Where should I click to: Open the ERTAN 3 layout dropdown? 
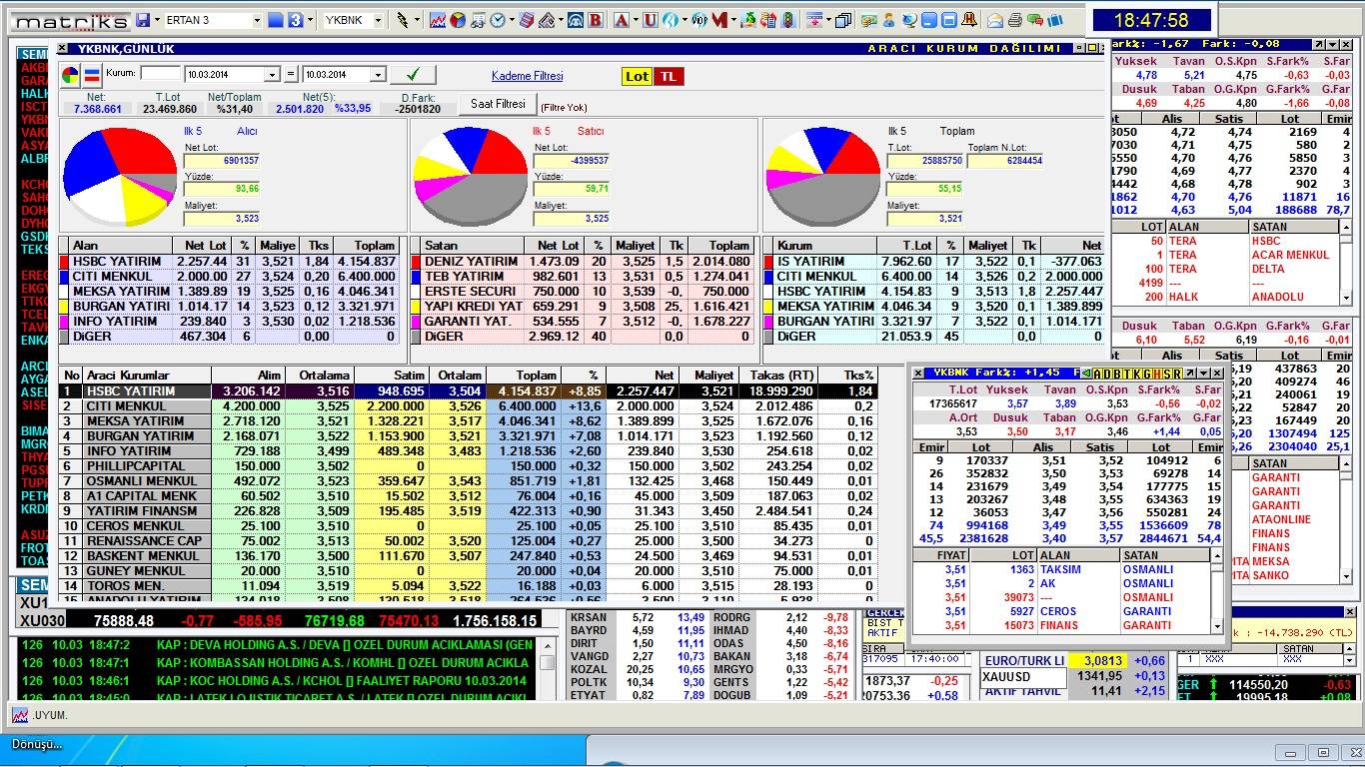pos(257,20)
